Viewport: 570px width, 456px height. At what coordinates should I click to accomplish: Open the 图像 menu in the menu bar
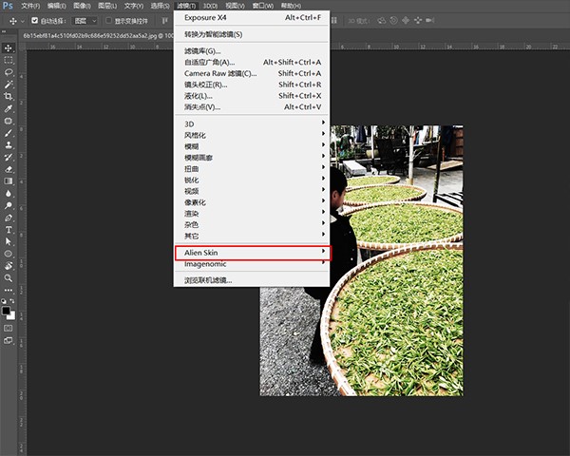click(81, 6)
